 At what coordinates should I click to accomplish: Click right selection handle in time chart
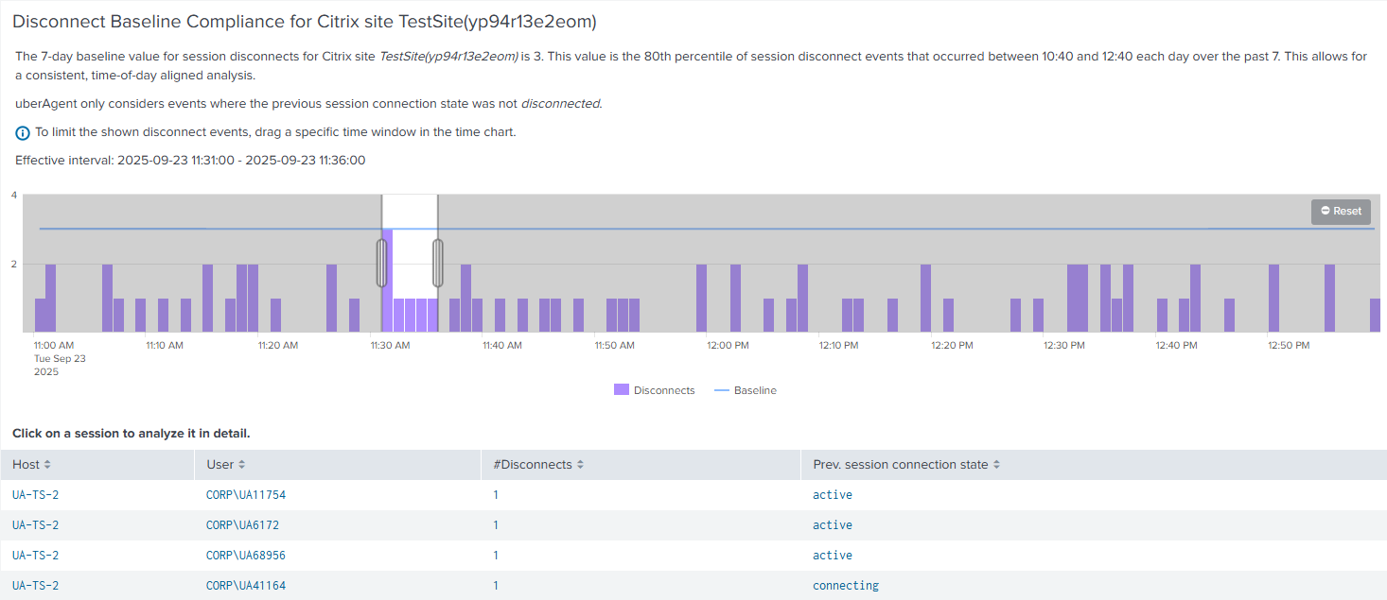point(438,263)
